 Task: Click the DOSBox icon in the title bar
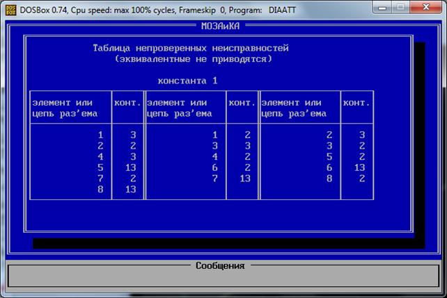click(x=11, y=10)
